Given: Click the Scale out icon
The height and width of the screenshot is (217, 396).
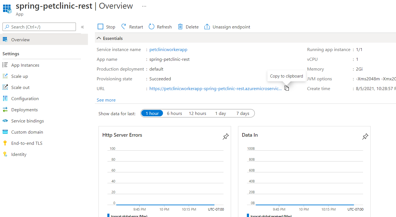Looking at the screenshot, I should tap(5, 87).
